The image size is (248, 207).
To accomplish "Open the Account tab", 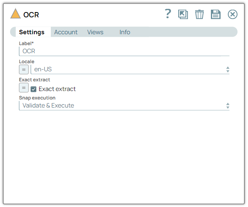I will [66, 32].
